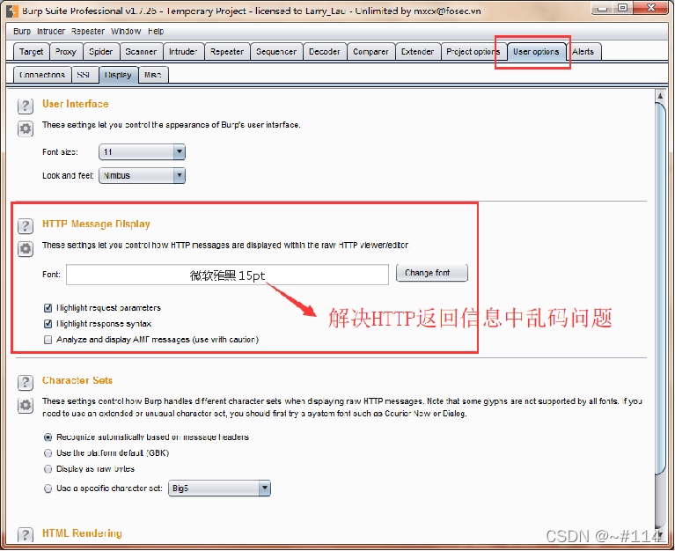
Task: Switch to the Project options tab
Action: click(x=473, y=52)
